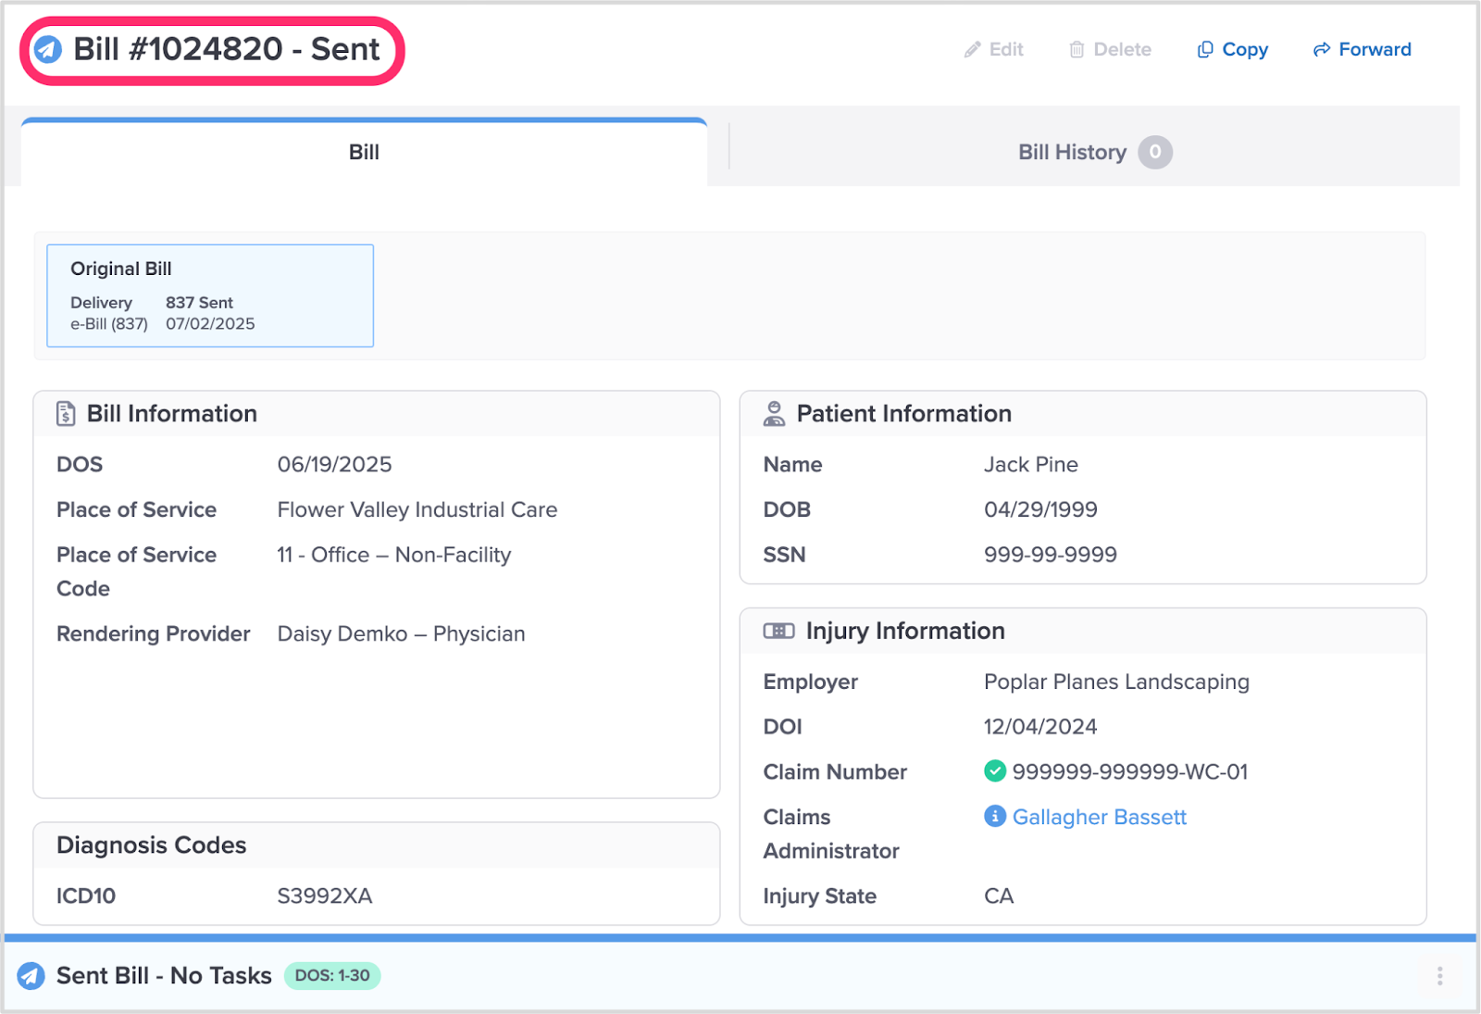
Task: Click the Sent Bill paper plane icon
Action: [x=31, y=975]
